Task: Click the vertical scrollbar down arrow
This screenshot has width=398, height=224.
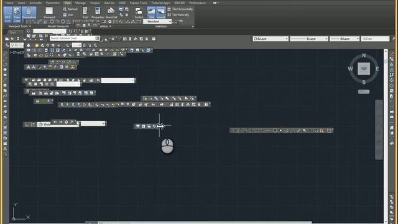Action: point(386,222)
